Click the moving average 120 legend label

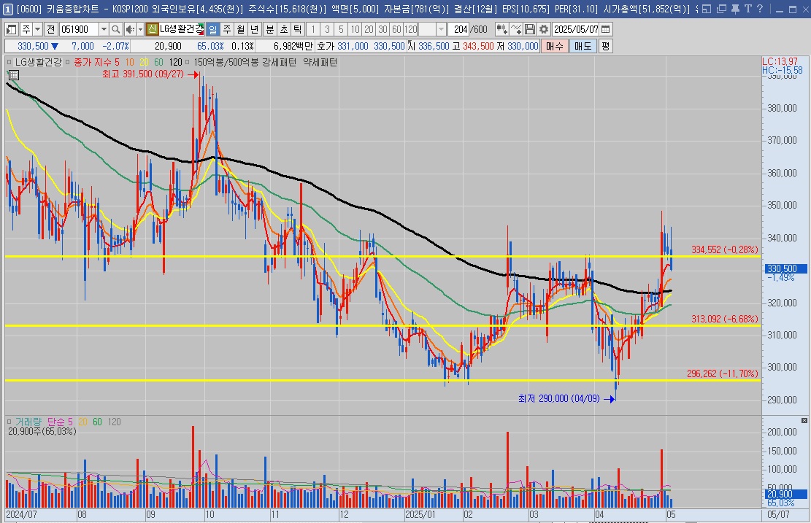(x=176, y=62)
